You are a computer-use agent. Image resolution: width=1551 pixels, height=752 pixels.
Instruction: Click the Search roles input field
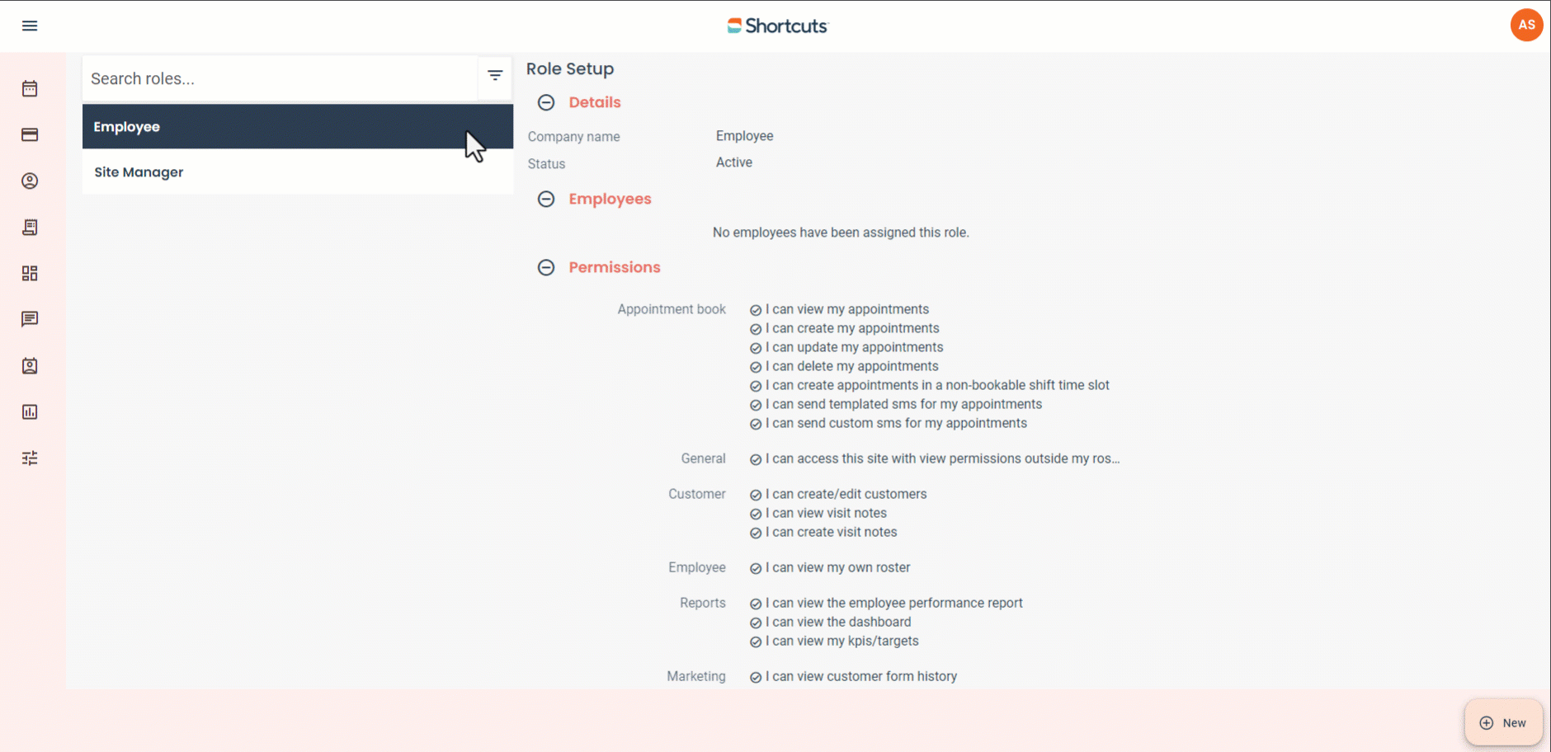[280, 79]
